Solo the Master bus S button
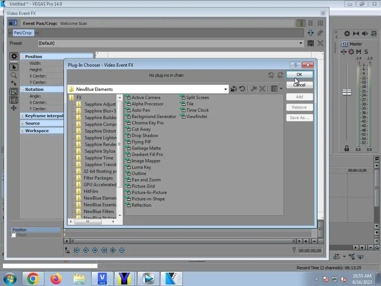 pyautogui.click(x=366, y=52)
